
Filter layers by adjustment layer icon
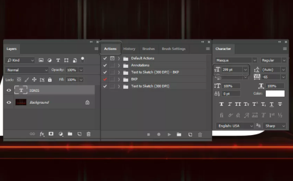(x=49, y=60)
